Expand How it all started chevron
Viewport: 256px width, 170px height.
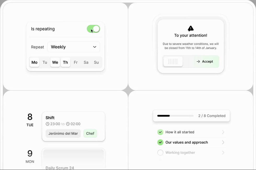pos(223,132)
